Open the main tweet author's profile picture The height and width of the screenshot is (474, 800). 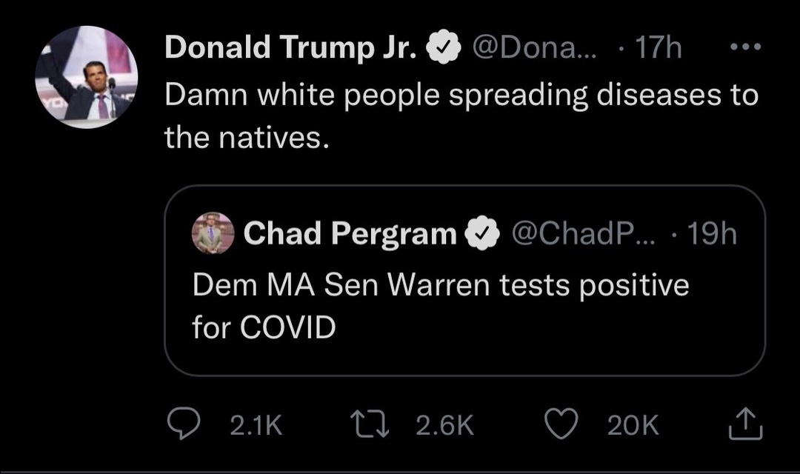point(87,77)
